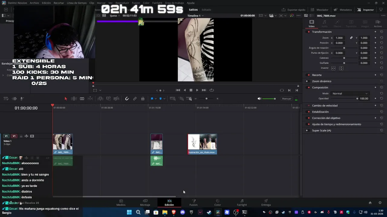This screenshot has width=387, height=217.
Task: Click the Atenuar button
Action: pyautogui.click(x=286, y=99)
